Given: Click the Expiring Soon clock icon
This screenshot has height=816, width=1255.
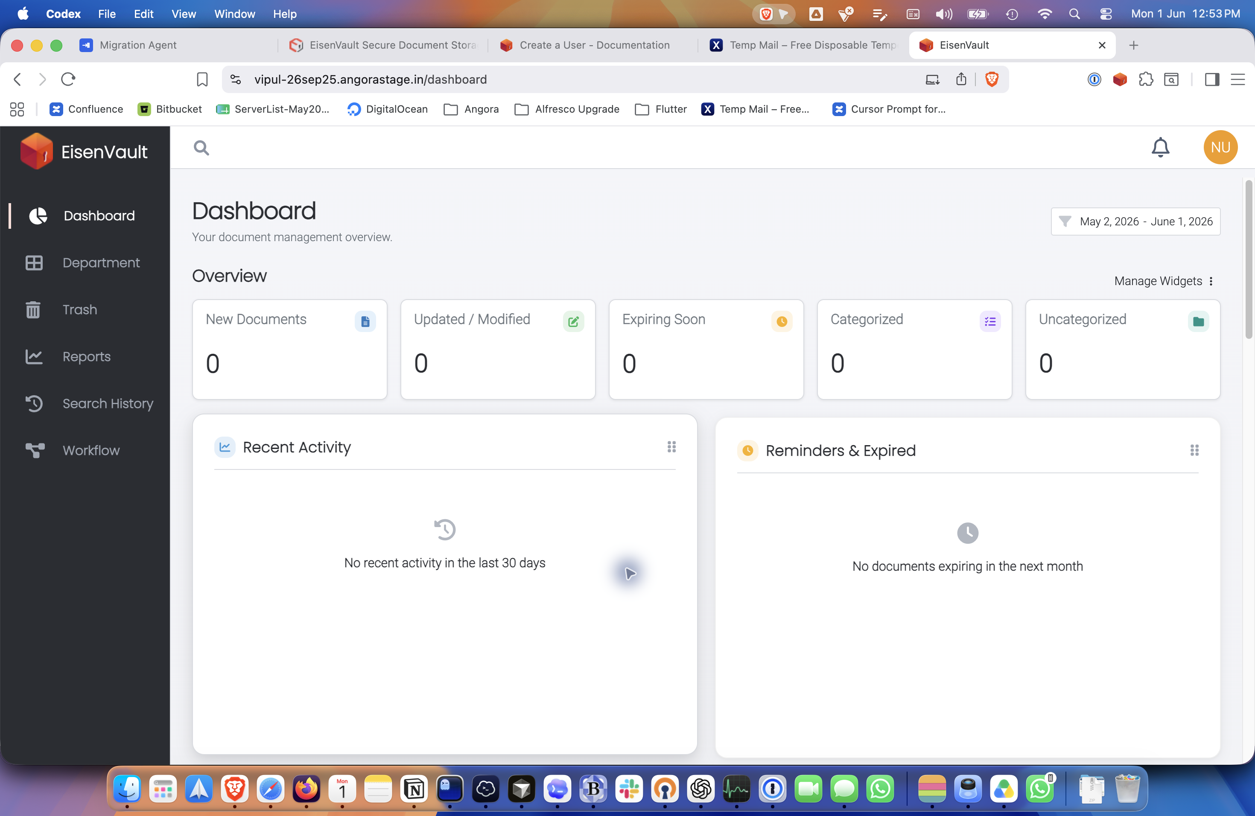Looking at the screenshot, I should point(782,321).
